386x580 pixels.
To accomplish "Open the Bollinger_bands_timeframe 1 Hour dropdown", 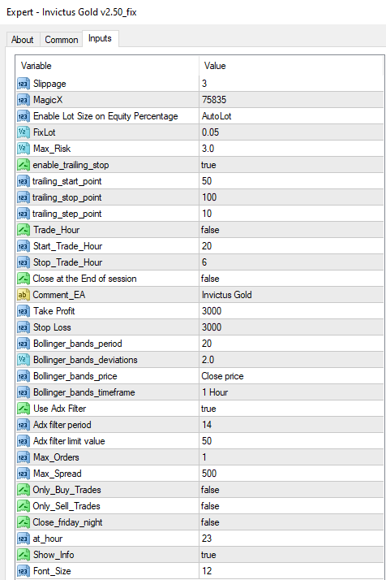I will pyautogui.click(x=291, y=392).
